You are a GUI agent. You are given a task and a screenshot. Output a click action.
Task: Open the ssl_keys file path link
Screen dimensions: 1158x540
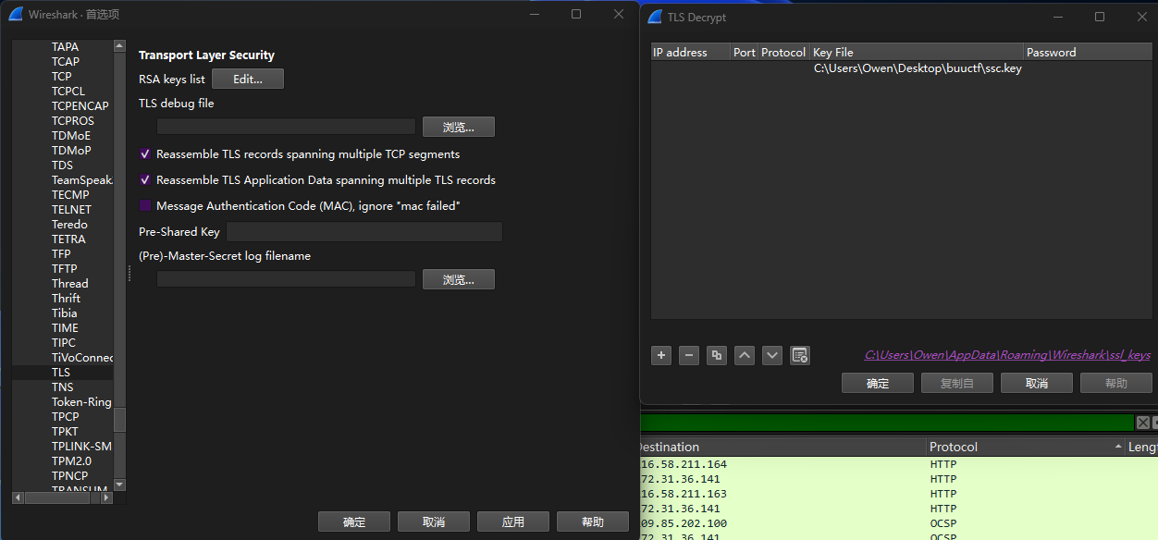point(1007,355)
